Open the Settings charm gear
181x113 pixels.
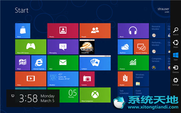point(176,82)
